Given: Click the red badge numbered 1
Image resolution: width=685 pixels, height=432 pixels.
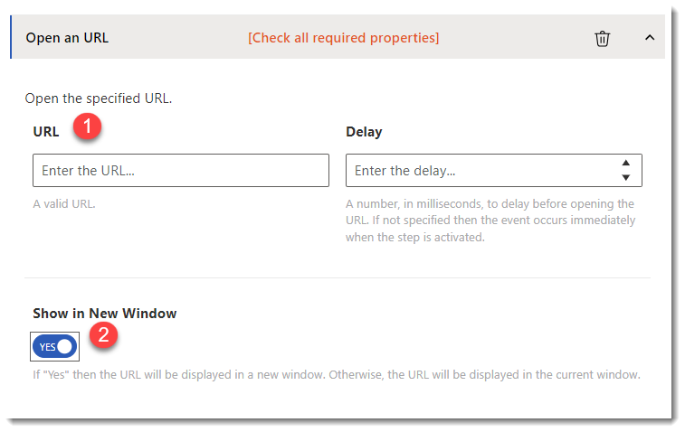Looking at the screenshot, I should tap(88, 128).
